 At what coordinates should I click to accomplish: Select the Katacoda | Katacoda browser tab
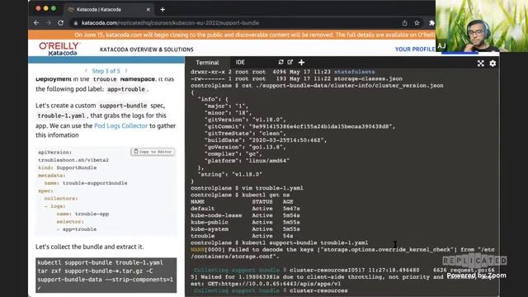(x=108, y=9)
